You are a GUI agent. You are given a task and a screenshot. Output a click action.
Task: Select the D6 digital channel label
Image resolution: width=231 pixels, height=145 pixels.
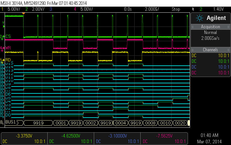tap(8, 94)
